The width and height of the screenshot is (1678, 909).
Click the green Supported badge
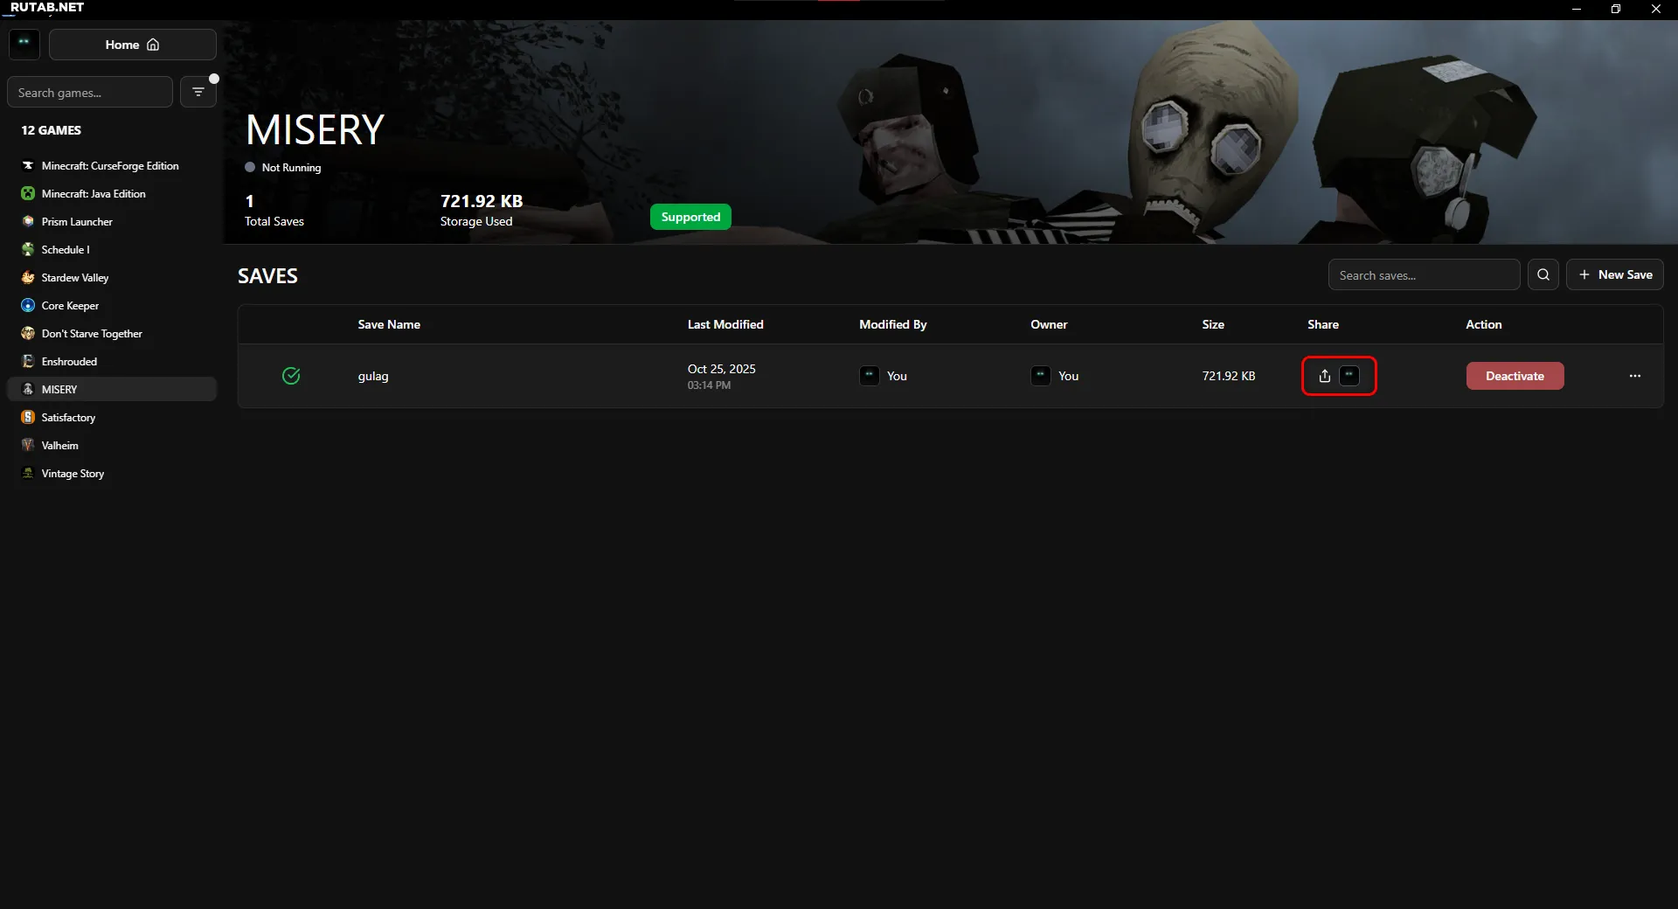click(x=690, y=217)
